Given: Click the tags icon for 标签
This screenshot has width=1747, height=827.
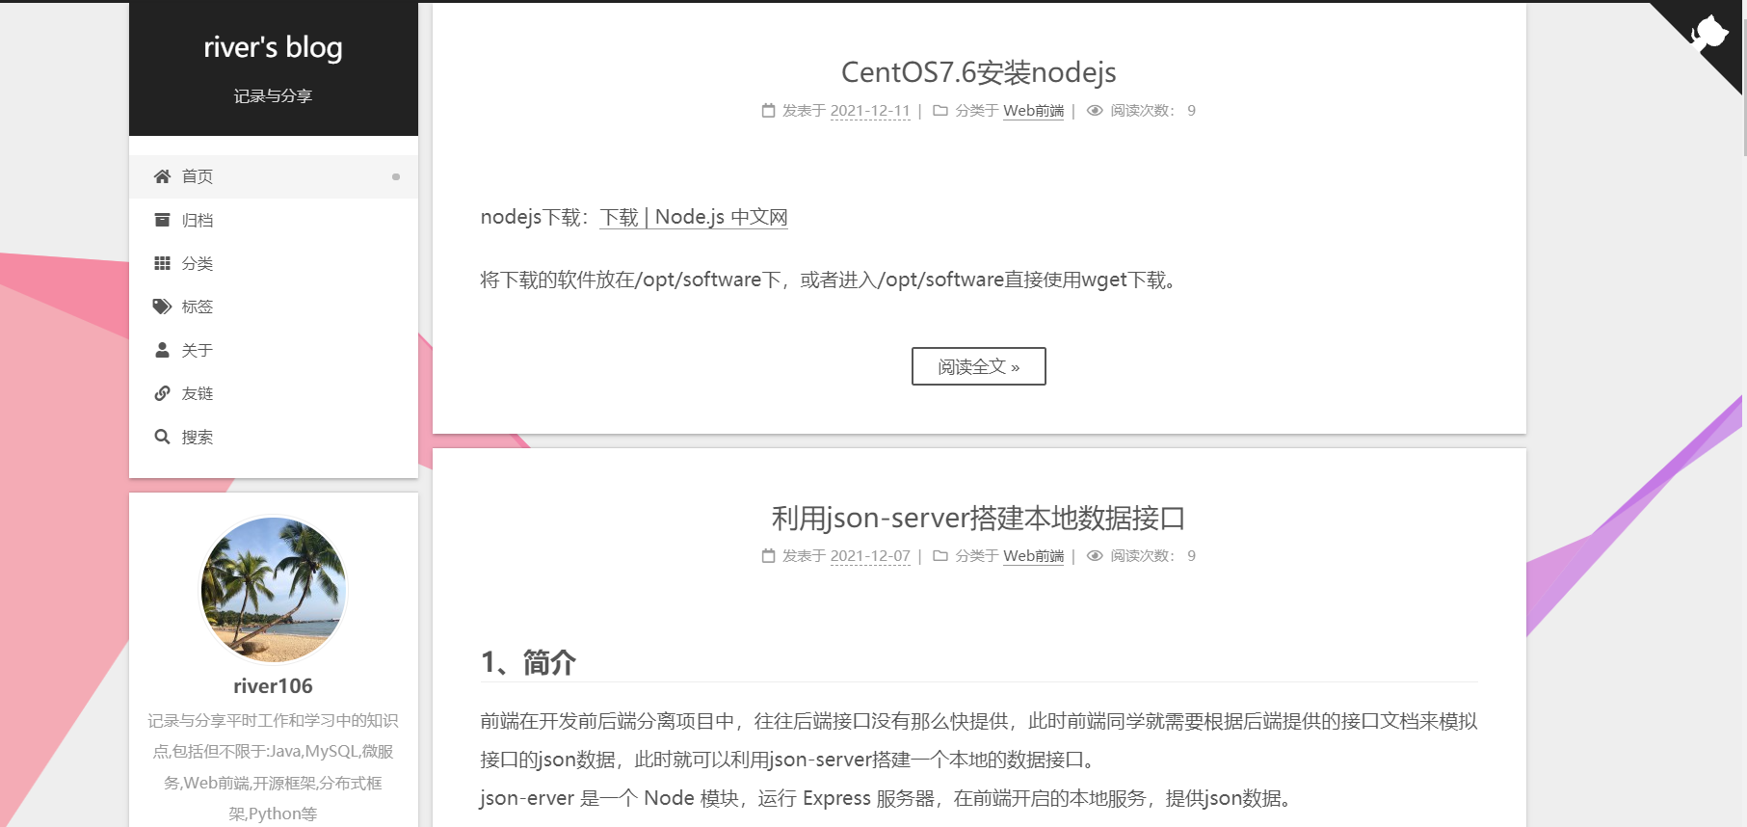Looking at the screenshot, I should 162,307.
